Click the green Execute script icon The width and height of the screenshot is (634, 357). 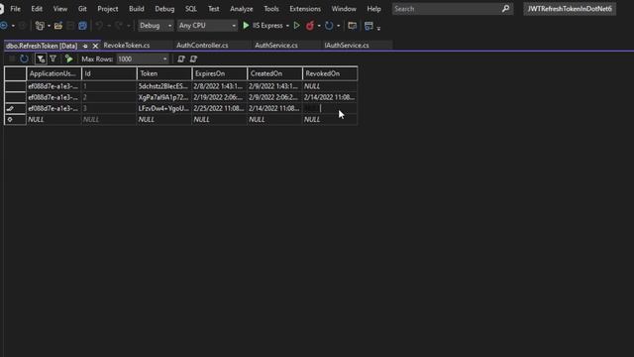pyautogui.click(x=69, y=59)
